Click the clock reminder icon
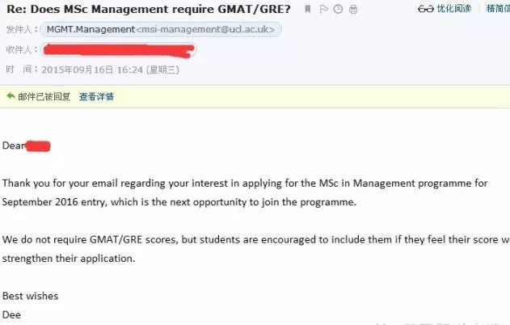The height and width of the screenshot is (325, 510). pos(339,9)
